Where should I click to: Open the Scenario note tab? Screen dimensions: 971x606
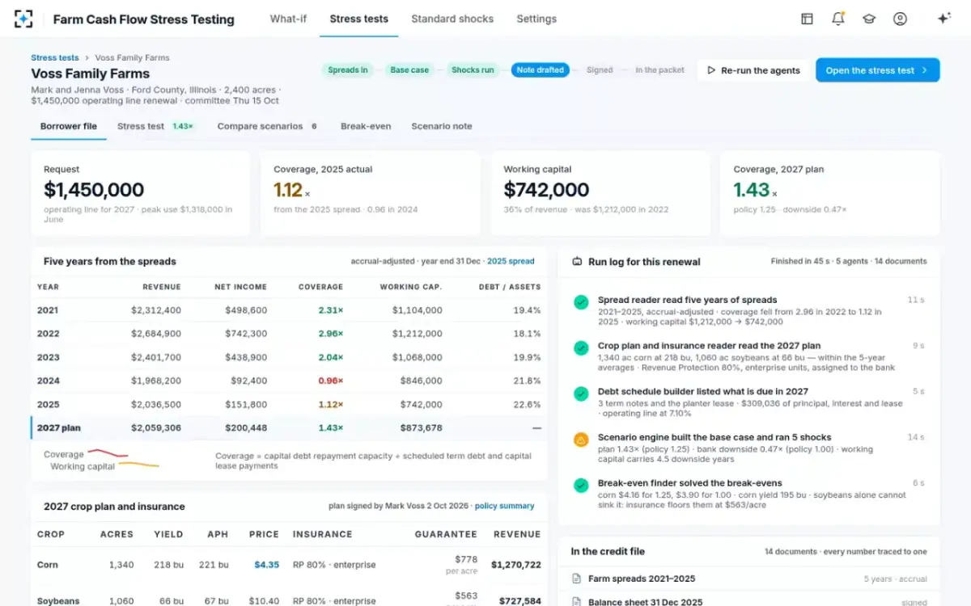coord(442,126)
